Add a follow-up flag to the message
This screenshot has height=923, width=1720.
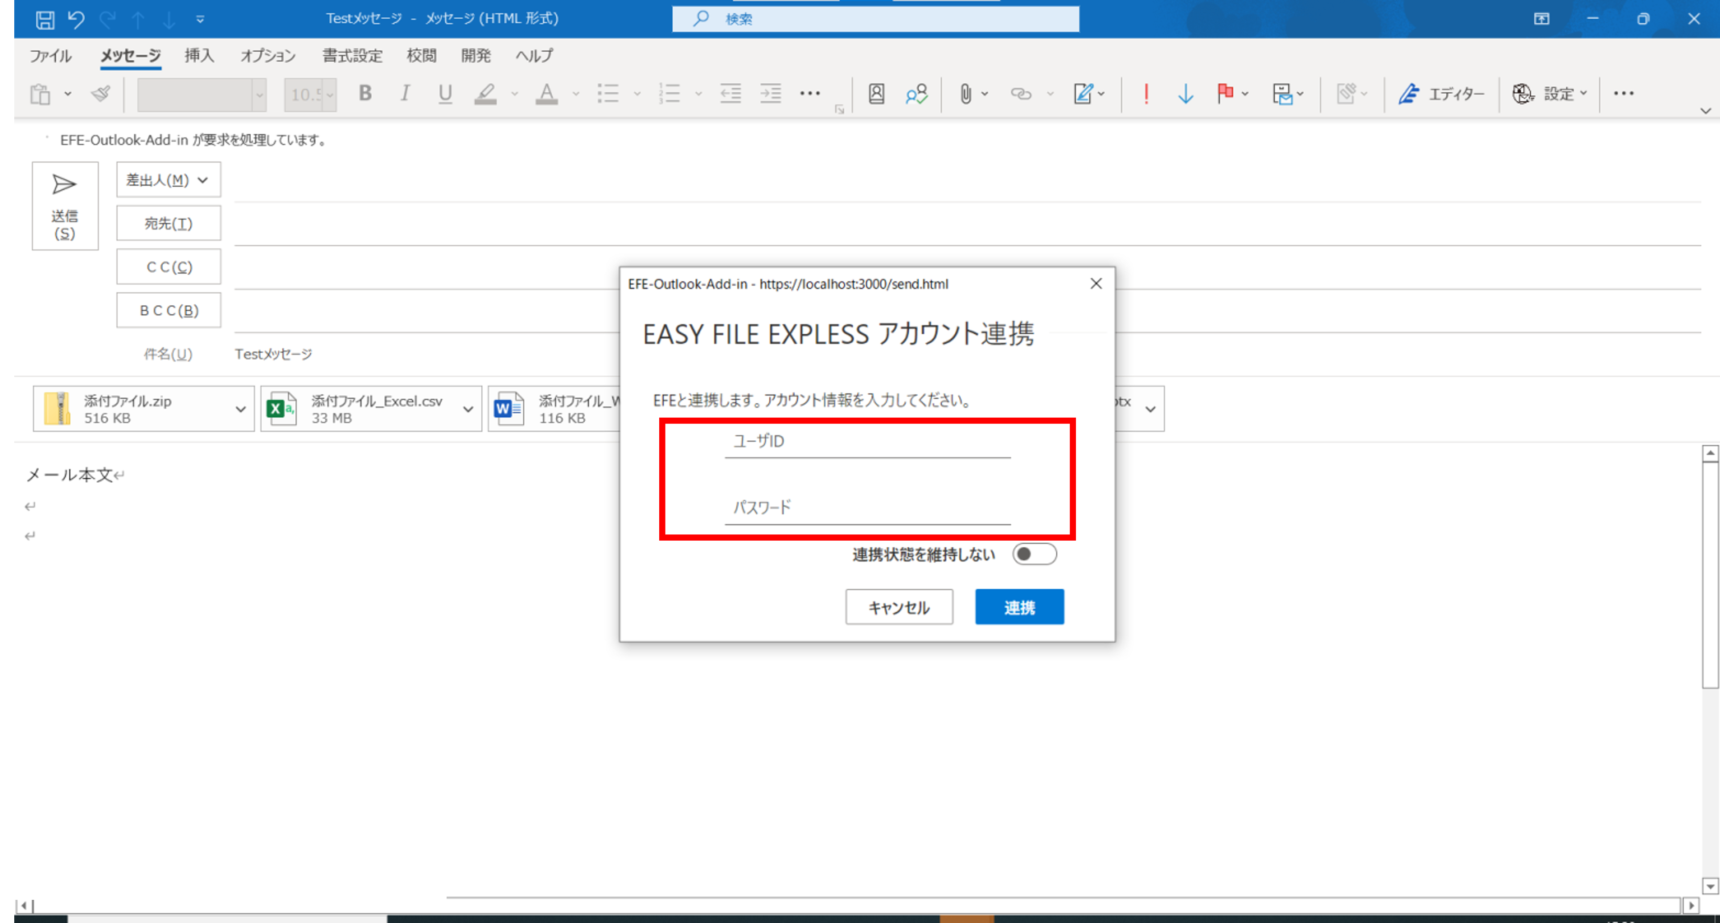coord(1225,94)
